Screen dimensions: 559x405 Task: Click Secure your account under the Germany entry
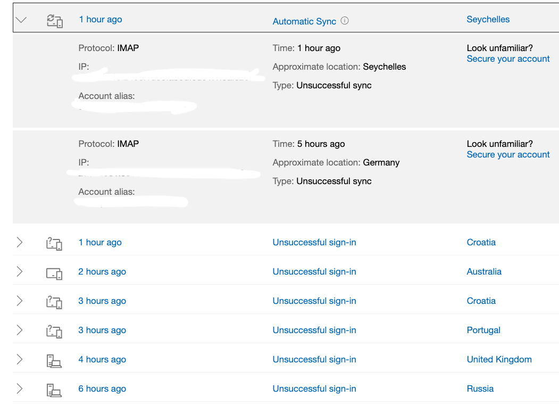pos(508,154)
